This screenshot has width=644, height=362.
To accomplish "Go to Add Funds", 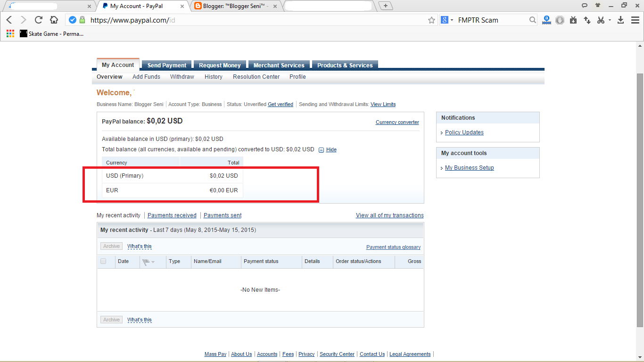I will 146,77.
